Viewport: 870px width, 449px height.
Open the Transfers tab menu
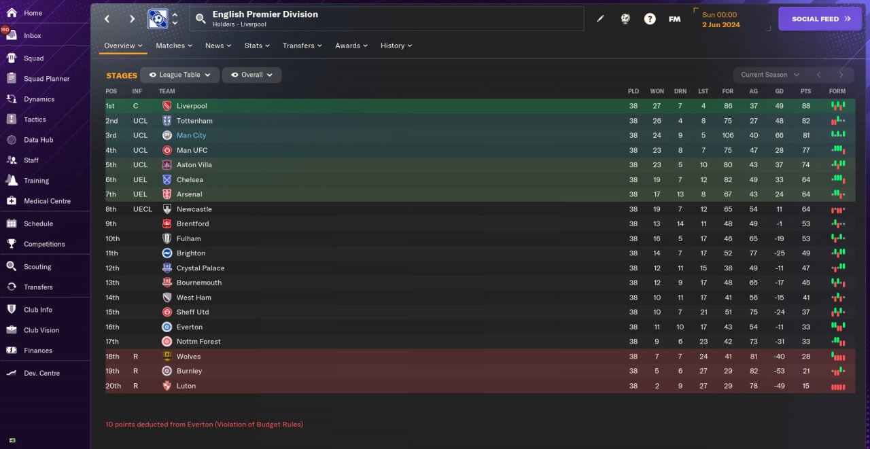click(x=302, y=46)
